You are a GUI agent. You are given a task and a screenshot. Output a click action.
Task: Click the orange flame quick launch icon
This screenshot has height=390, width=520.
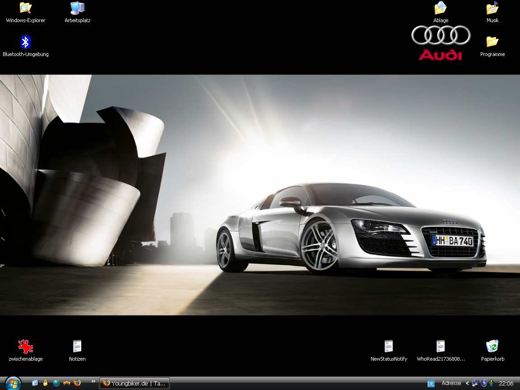[67, 383]
